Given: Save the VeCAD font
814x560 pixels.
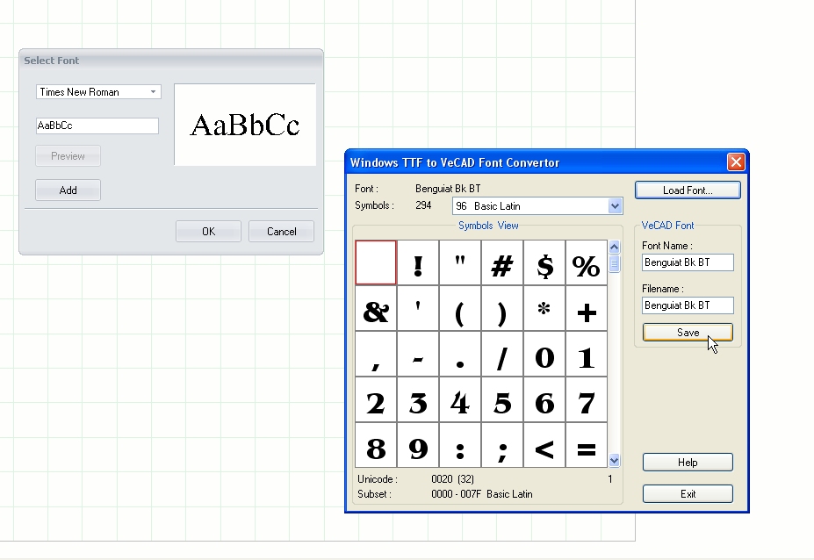Looking at the screenshot, I should 688,333.
